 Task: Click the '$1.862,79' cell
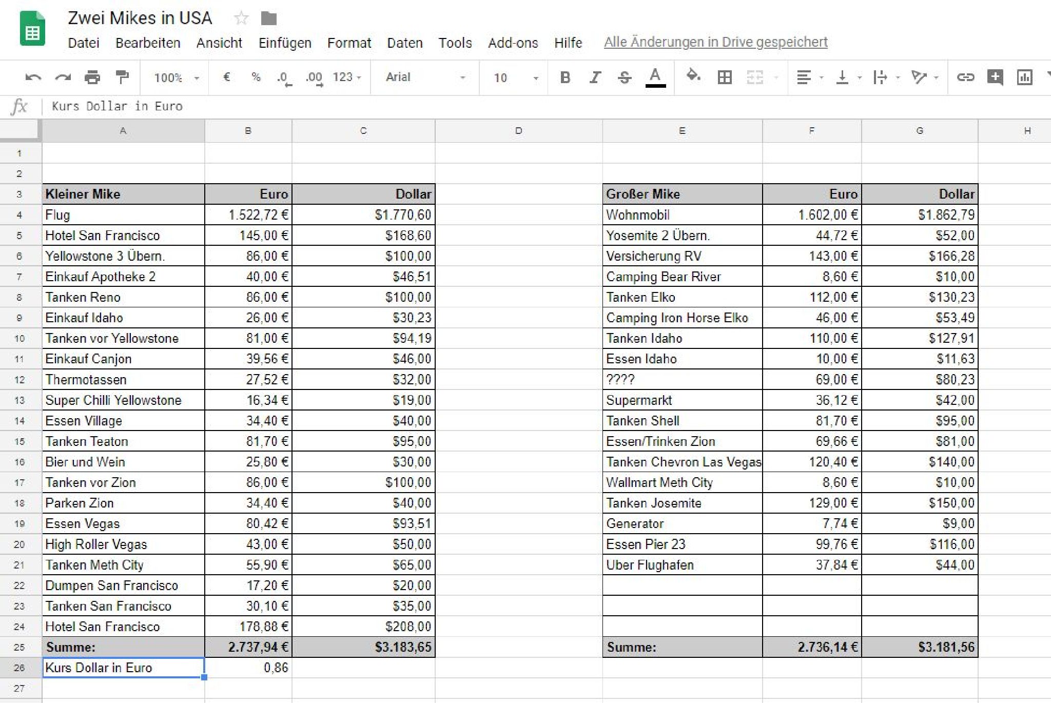pos(920,214)
